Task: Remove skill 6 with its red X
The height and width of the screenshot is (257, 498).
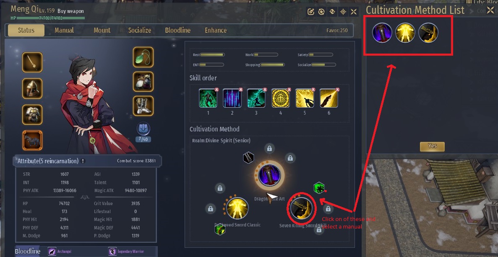Action: (x=337, y=90)
